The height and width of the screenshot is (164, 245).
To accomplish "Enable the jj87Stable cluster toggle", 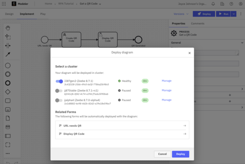I will 59,91.
